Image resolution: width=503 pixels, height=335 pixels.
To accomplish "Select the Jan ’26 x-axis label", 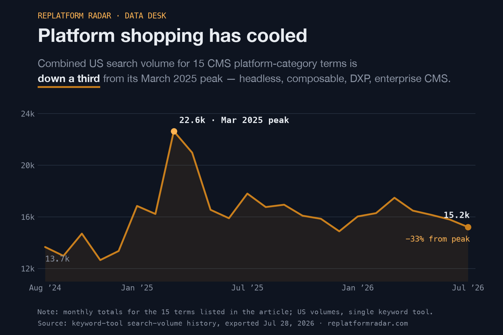I will click(358, 288).
